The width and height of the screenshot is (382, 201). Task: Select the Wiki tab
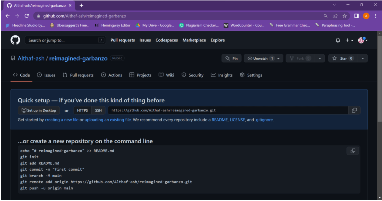tap(166, 75)
